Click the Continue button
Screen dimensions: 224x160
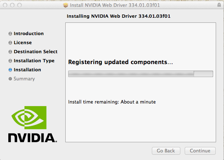pyautogui.click(x=200, y=151)
